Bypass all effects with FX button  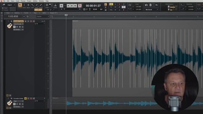(111, 7)
